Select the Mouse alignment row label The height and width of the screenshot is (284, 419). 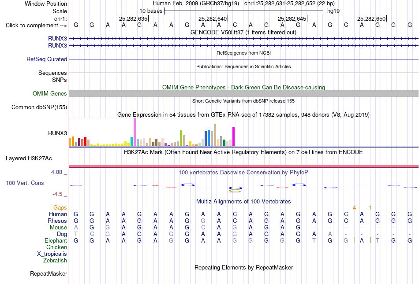58,228
